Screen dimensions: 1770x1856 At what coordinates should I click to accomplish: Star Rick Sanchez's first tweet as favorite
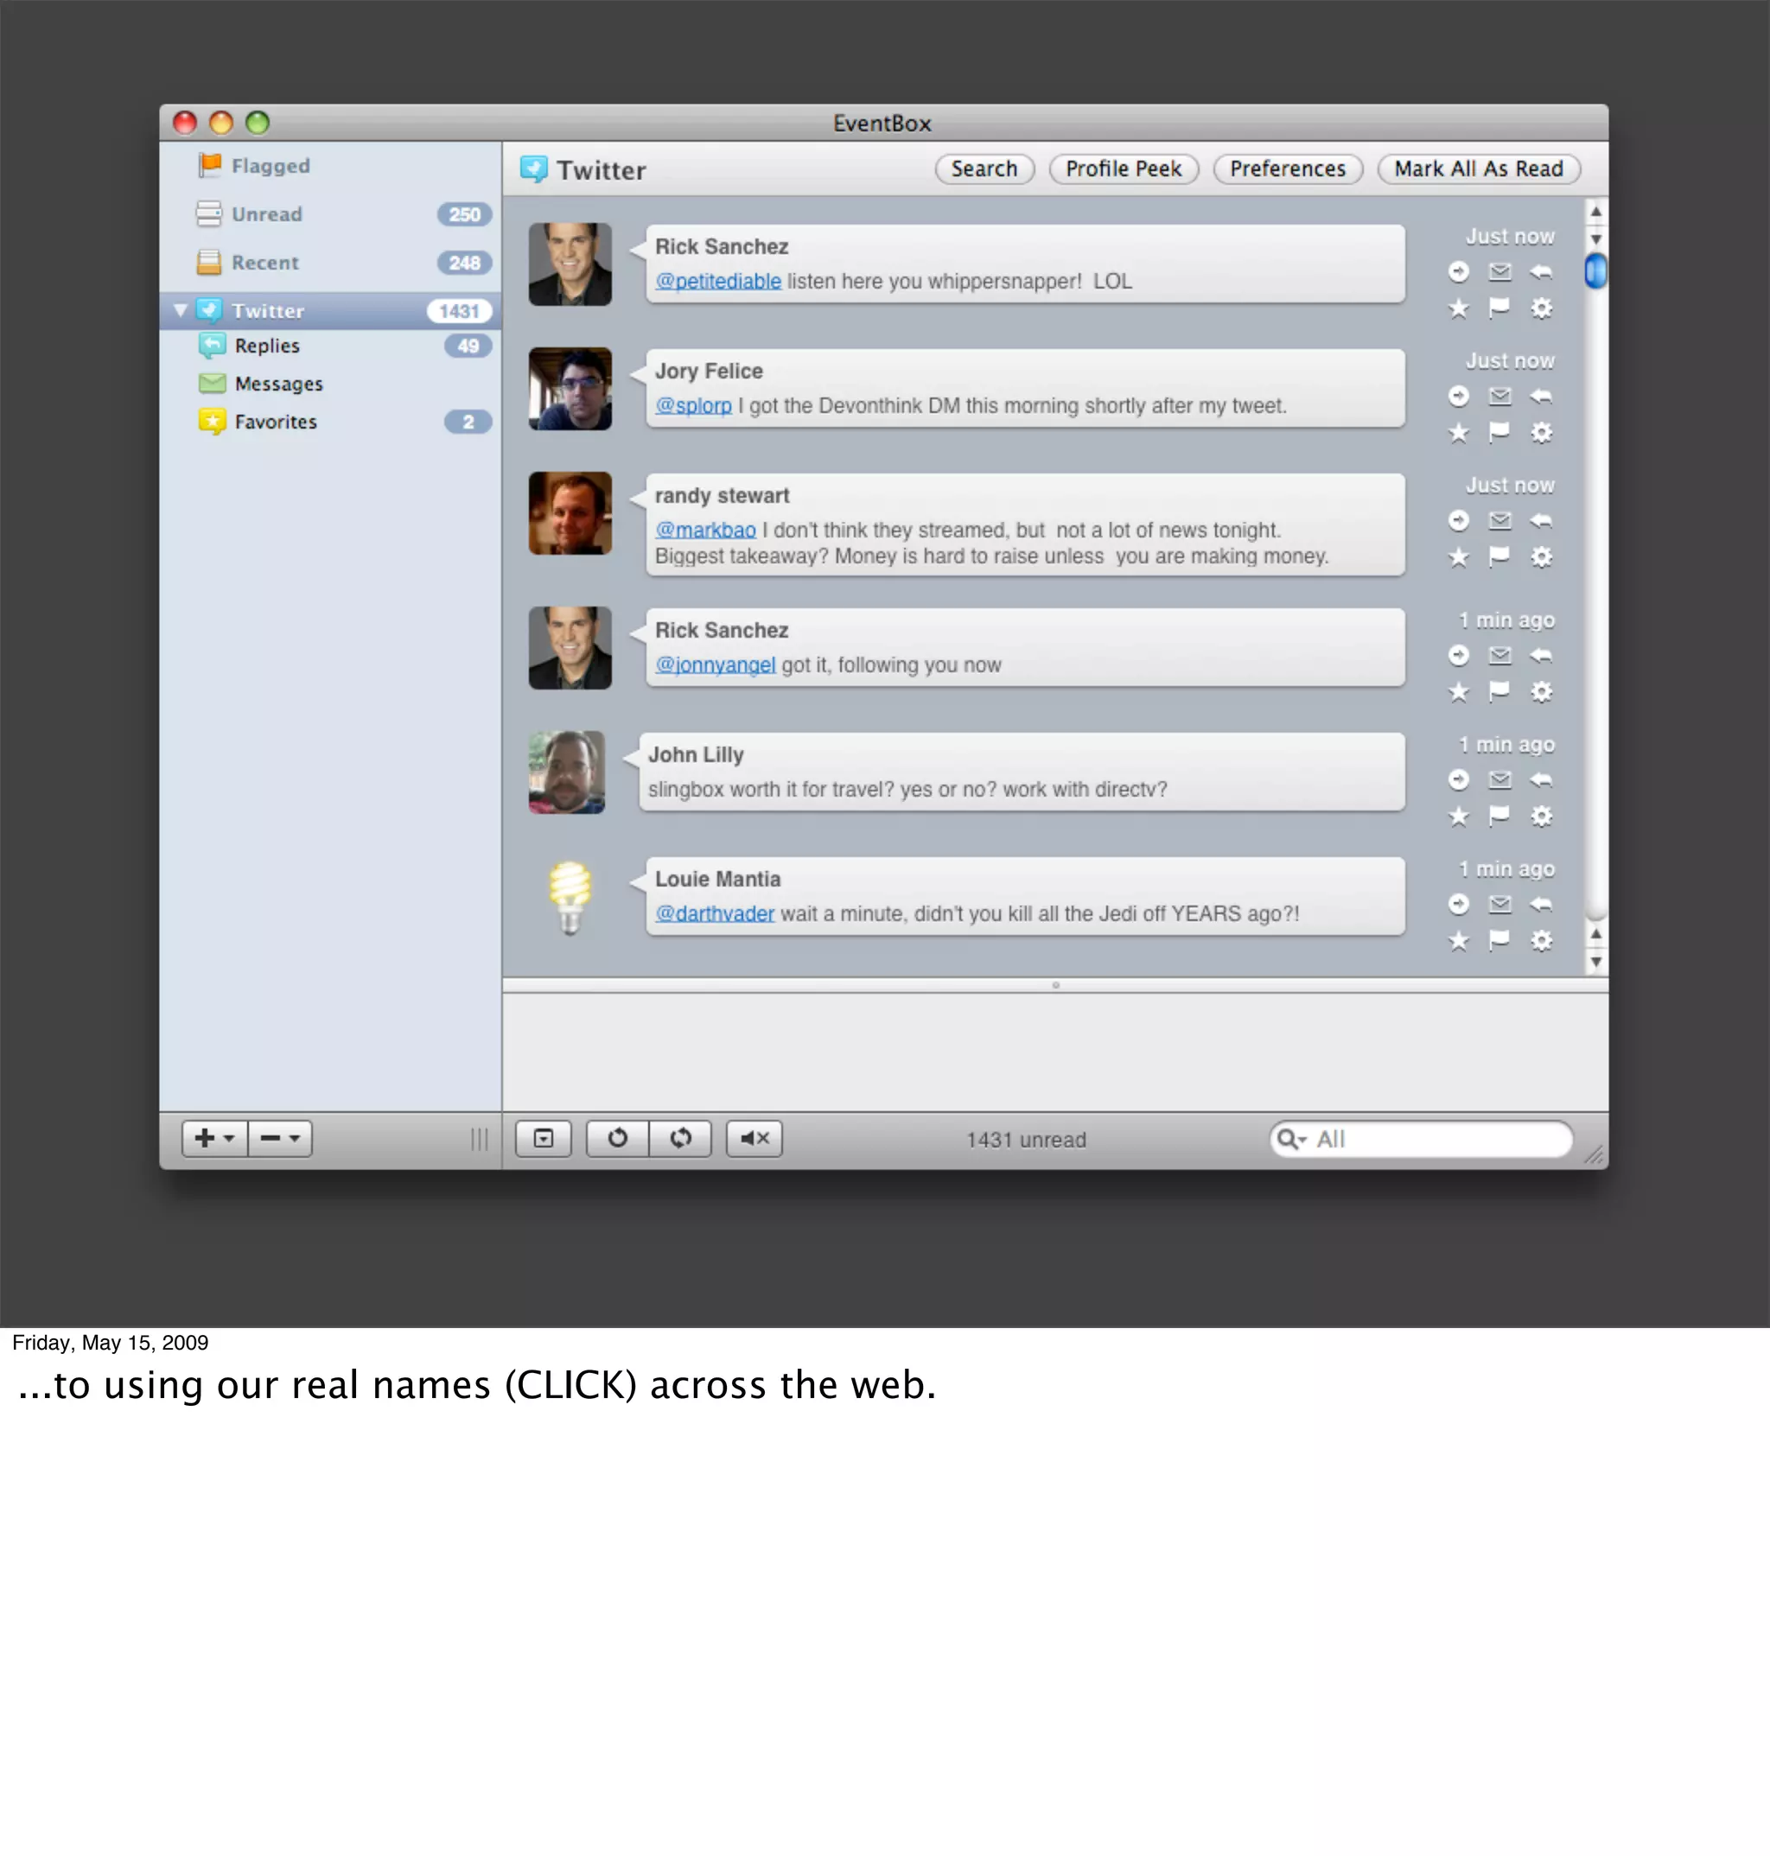[1459, 308]
